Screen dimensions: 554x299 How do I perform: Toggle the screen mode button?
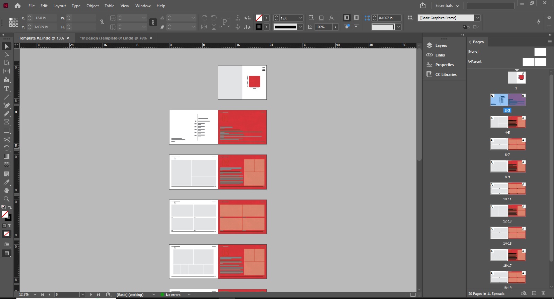[7, 253]
